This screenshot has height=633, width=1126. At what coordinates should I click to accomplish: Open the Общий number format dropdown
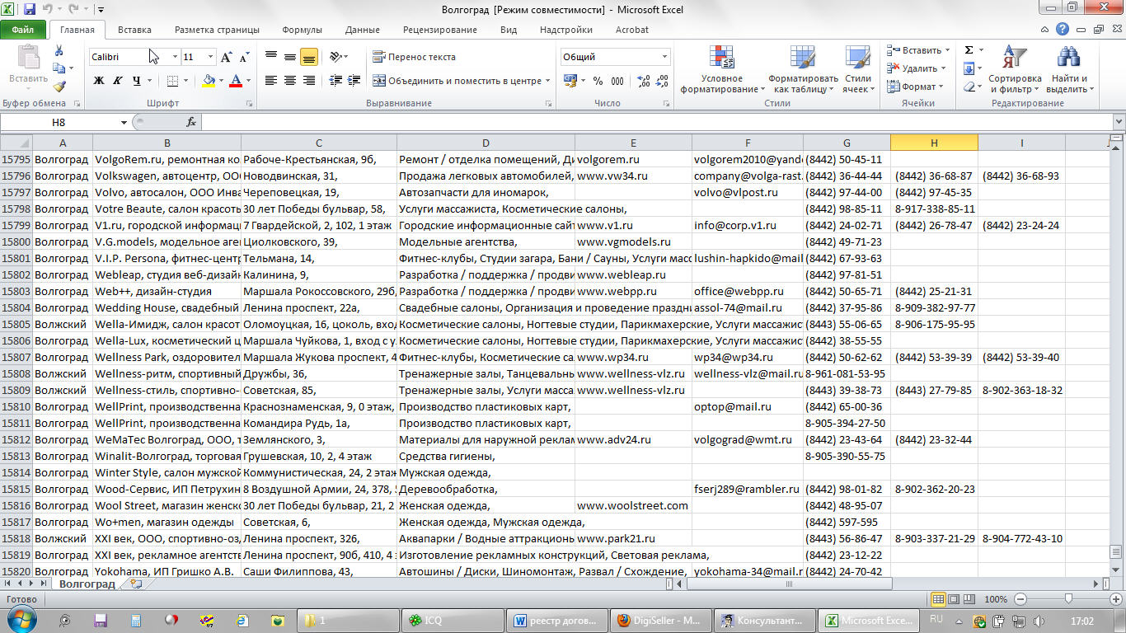pos(664,57)
